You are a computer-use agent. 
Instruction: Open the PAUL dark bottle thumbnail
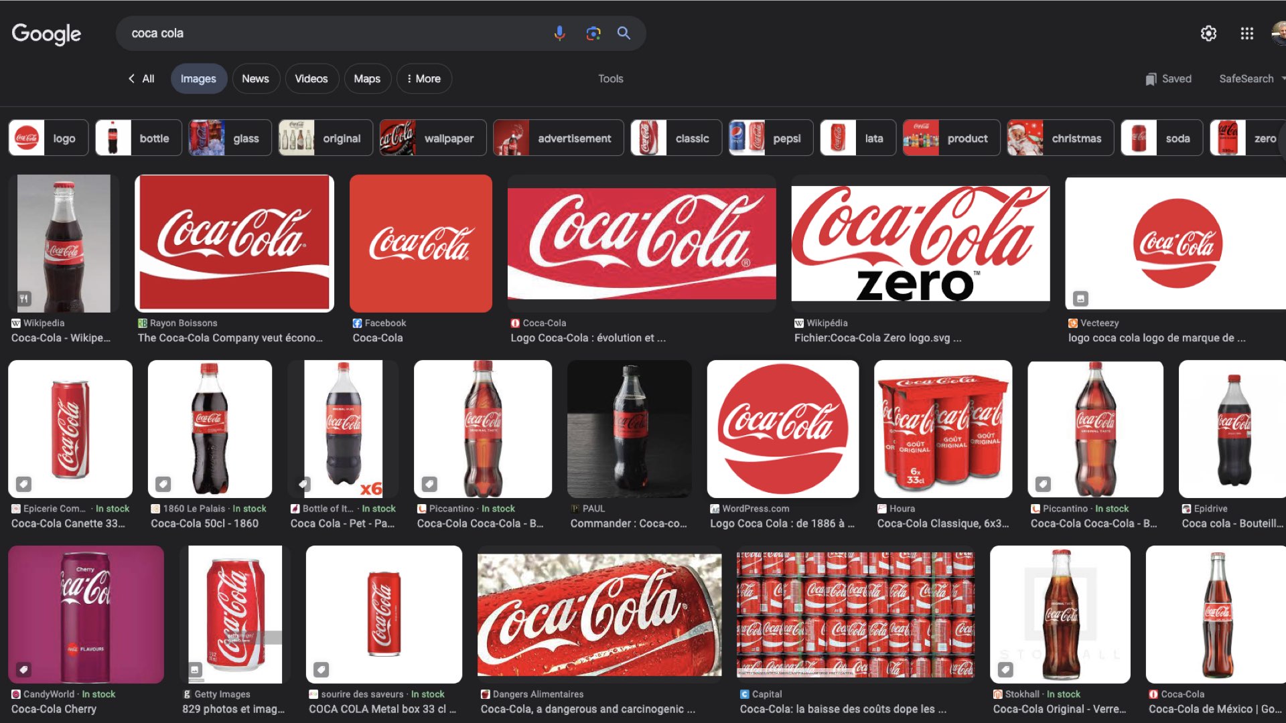click(629, 429)
